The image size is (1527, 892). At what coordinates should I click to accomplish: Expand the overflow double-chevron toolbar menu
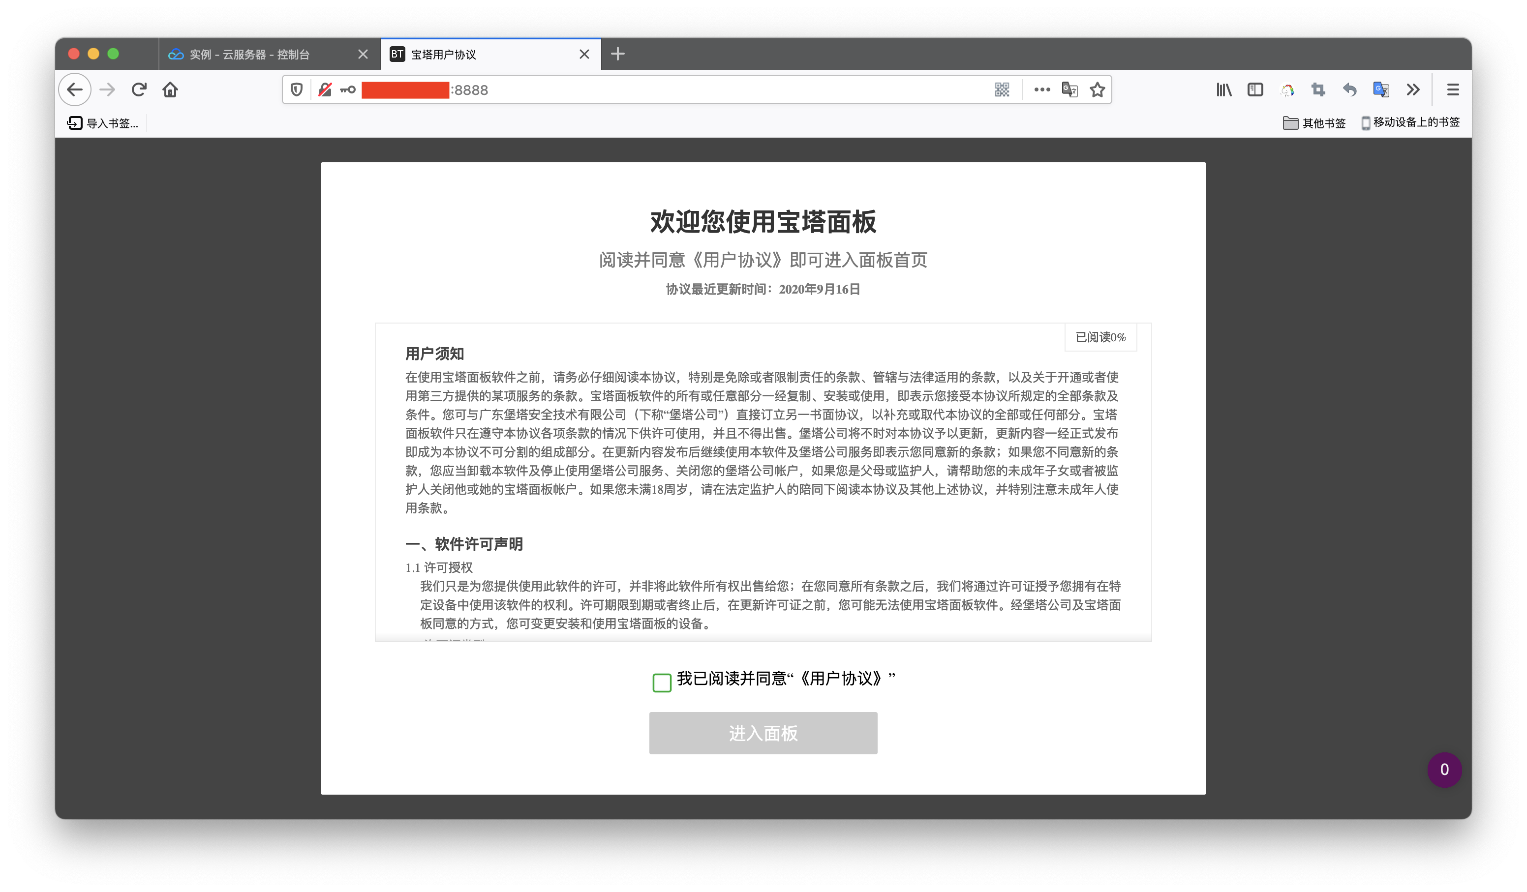1413,89
